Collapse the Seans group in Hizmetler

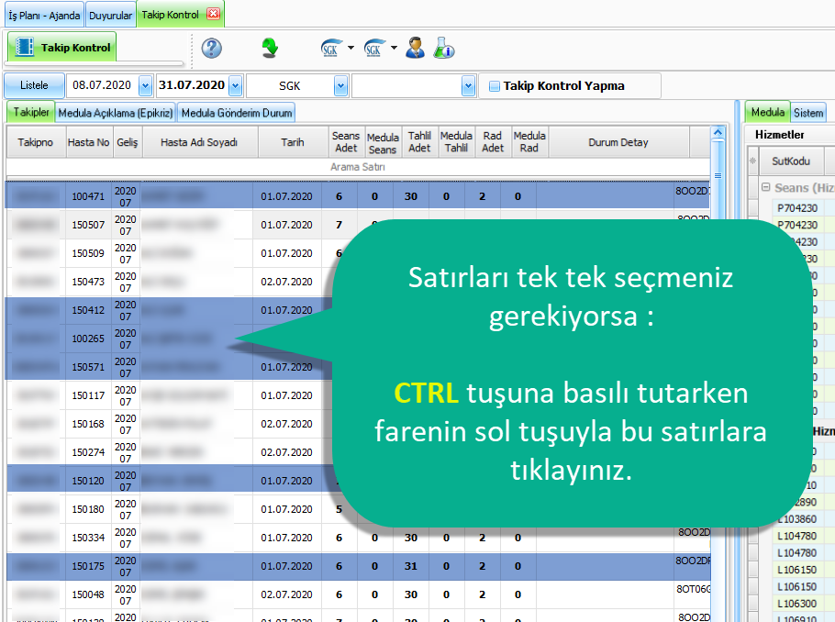click(766, 187)
